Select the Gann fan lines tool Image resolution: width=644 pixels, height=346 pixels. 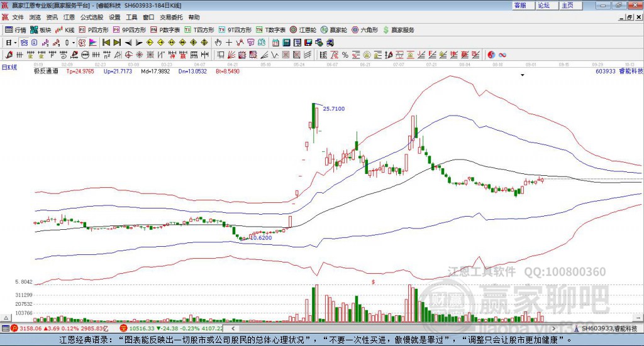click(231, 55)
